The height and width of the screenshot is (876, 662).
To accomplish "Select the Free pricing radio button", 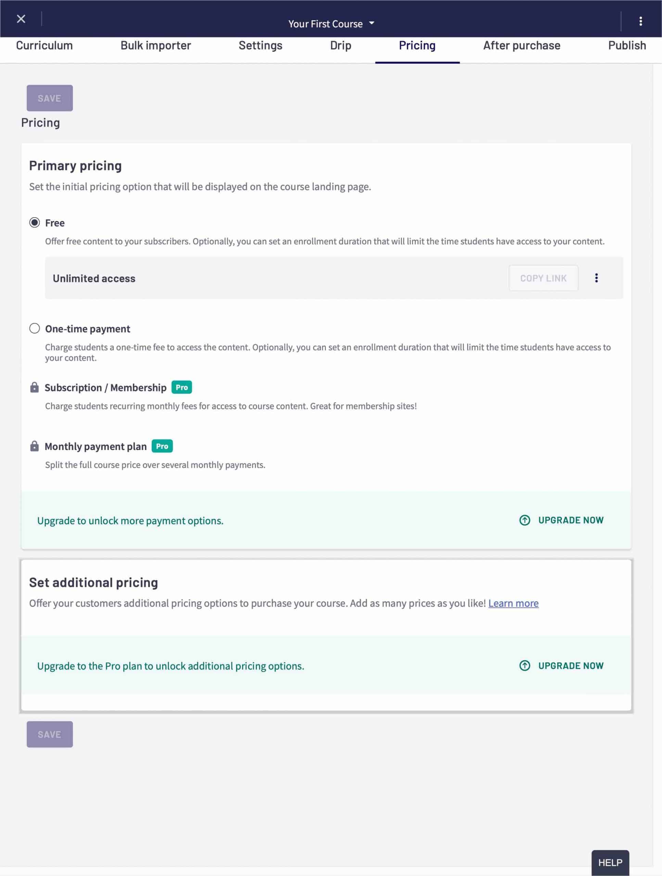I will coord(35,222).
